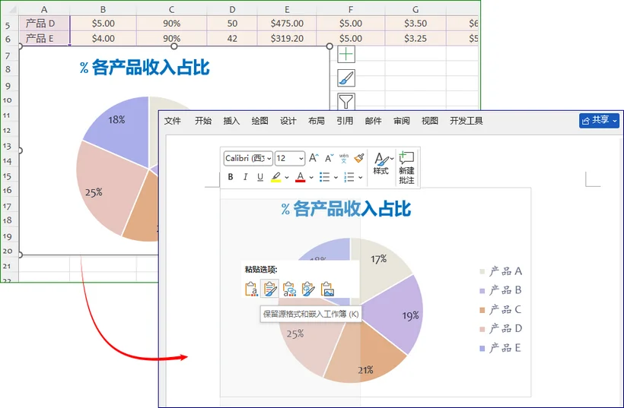This screenshot has height=408, width=624.
Task: Choose paste option destination theme and link data
Action: click(289, 289)
